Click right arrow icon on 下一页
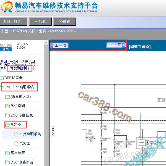 tap(124, 45)
